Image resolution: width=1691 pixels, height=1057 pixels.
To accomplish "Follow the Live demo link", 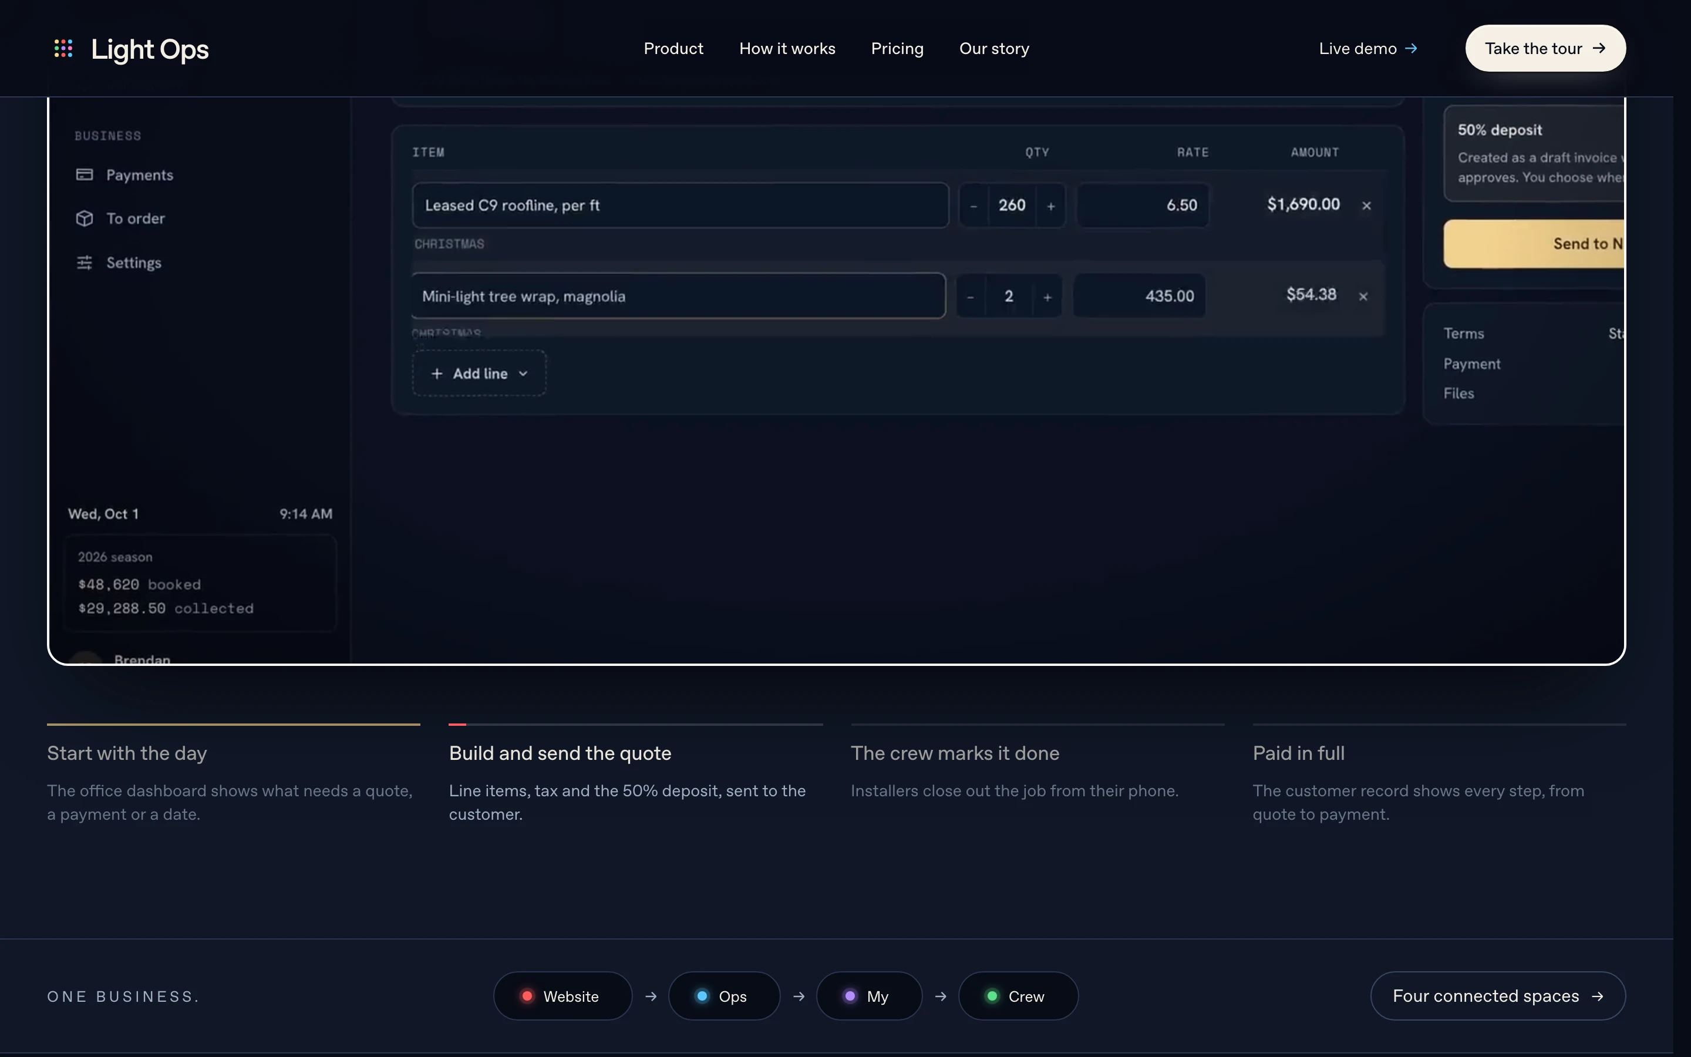I will (1368, 48).
